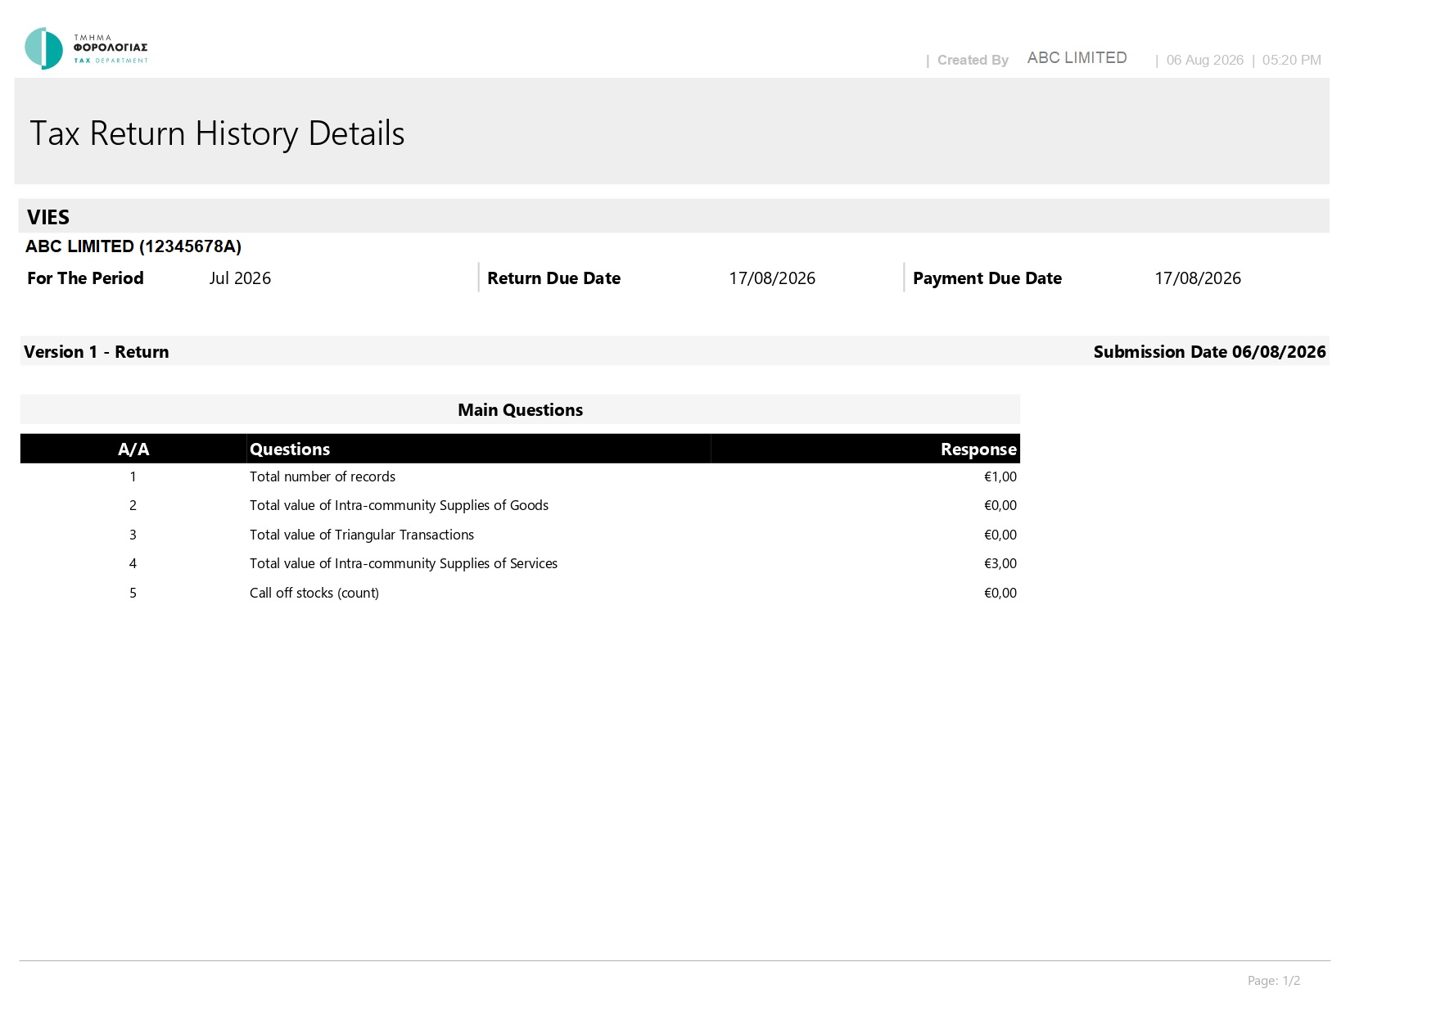
Task: Select the Intra-community Supplies of Goods row
Action: [520, 505]
